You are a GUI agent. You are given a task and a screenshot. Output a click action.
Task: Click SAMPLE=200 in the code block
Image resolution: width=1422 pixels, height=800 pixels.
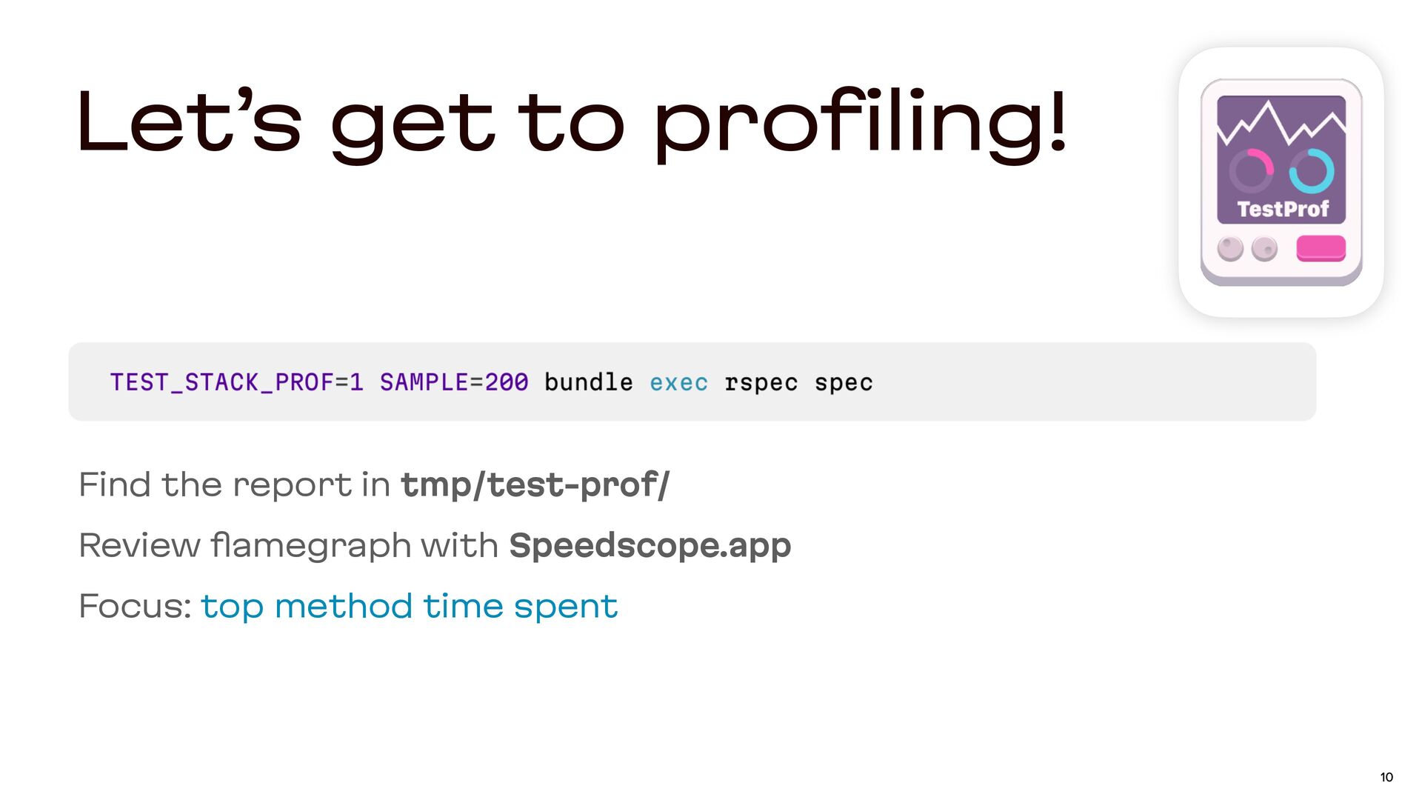click(x=454, y=382)
